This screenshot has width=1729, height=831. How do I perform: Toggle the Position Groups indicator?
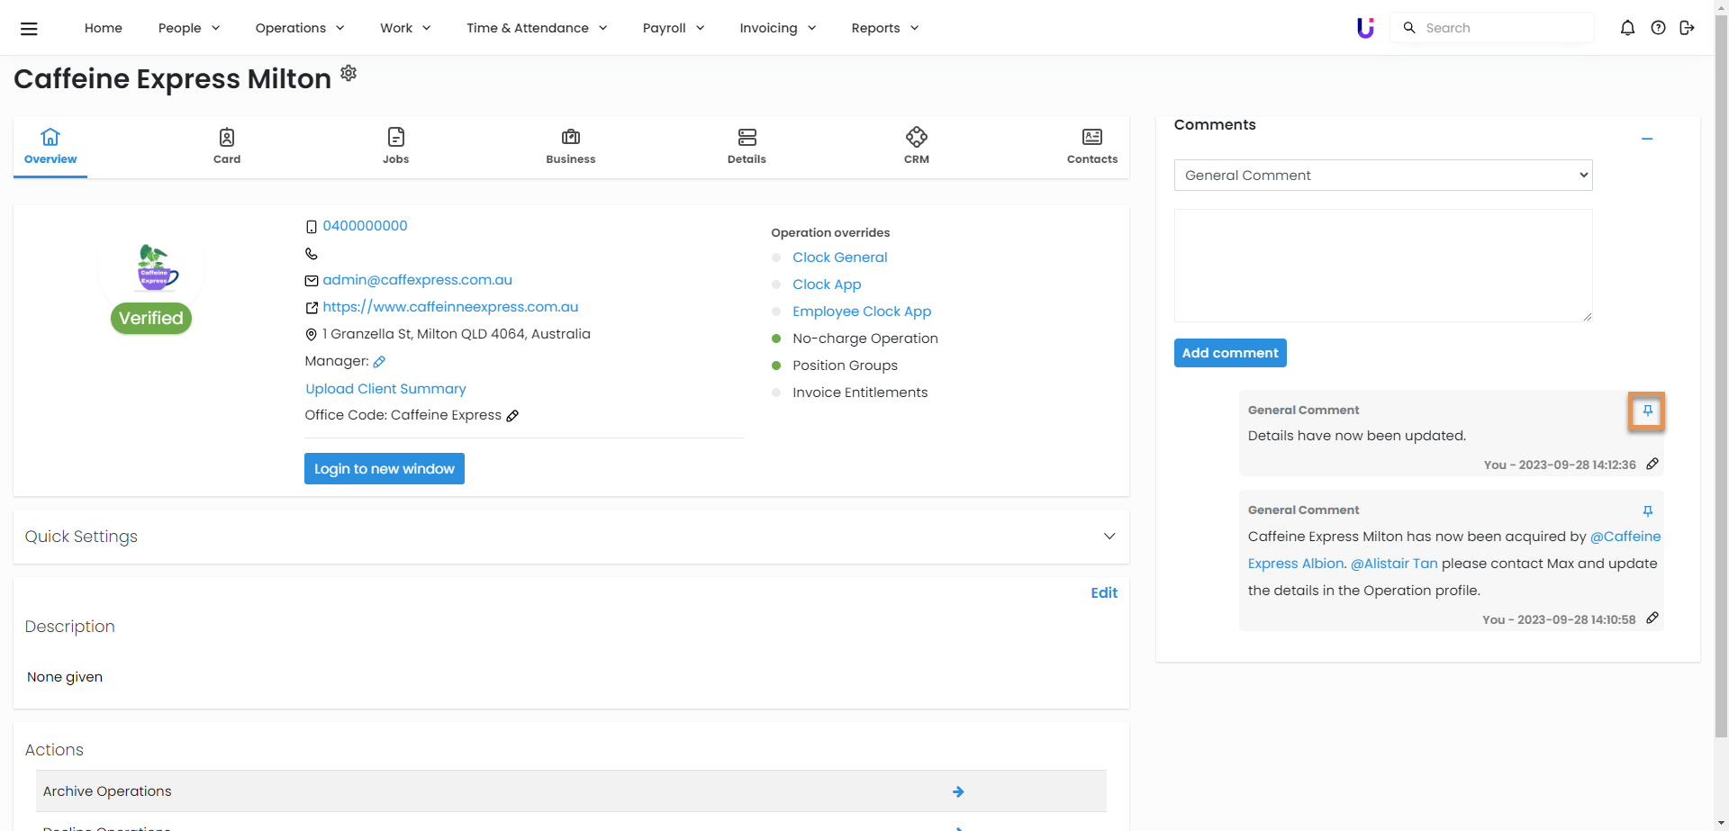(x=776, y=366)
